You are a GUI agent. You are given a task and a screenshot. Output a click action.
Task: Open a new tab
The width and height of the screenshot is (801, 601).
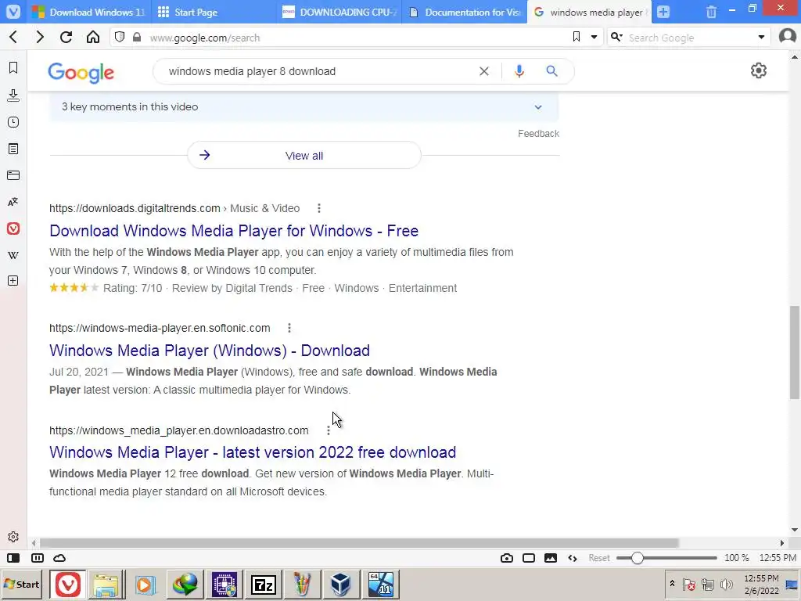(663, 12)
